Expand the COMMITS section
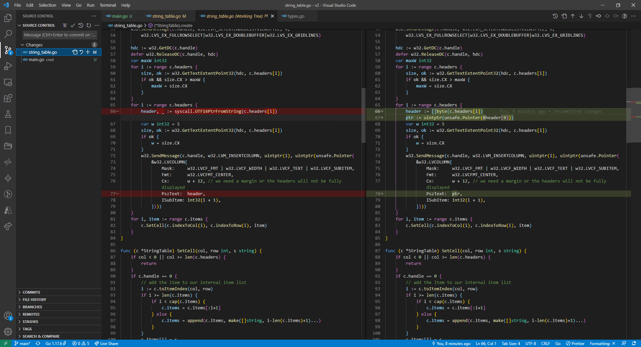The height and width of the screenshot is (347, 641). coord(33,292)
